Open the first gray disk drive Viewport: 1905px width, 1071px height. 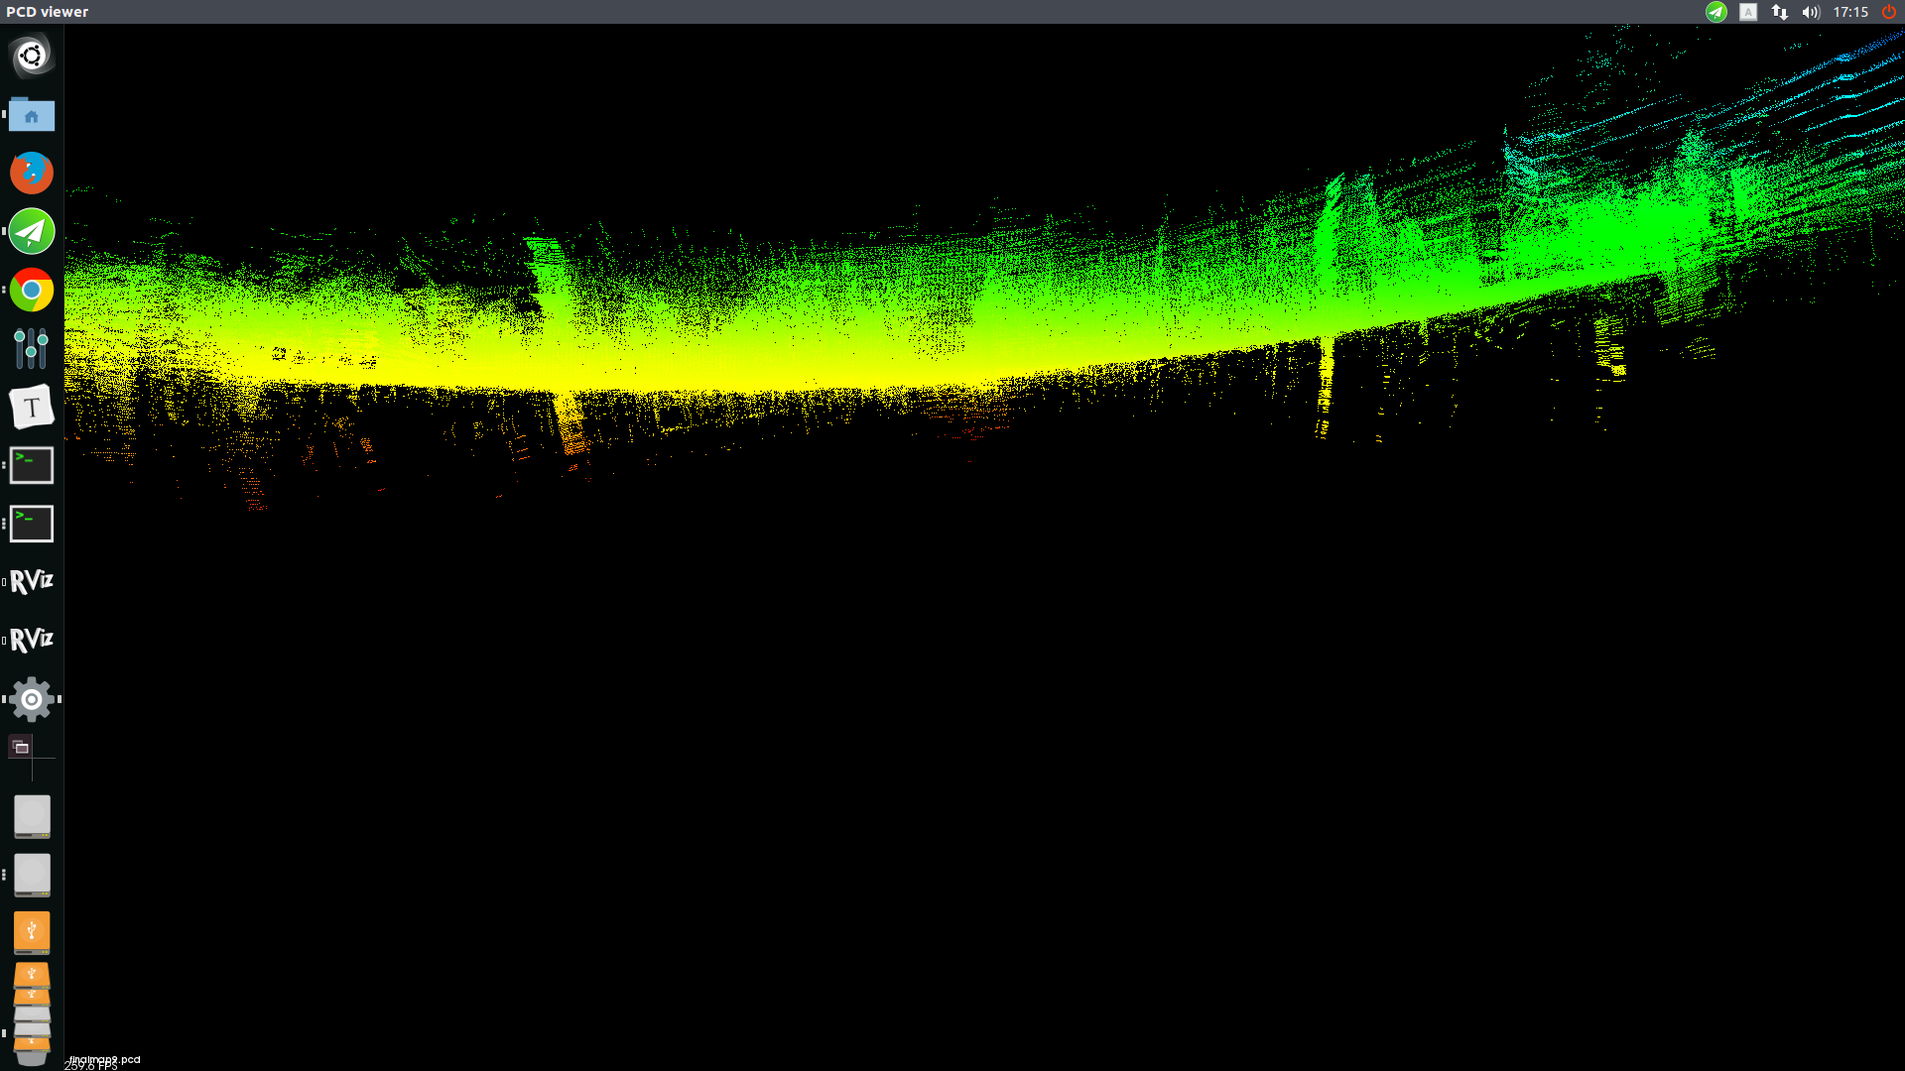click(32, 816)
